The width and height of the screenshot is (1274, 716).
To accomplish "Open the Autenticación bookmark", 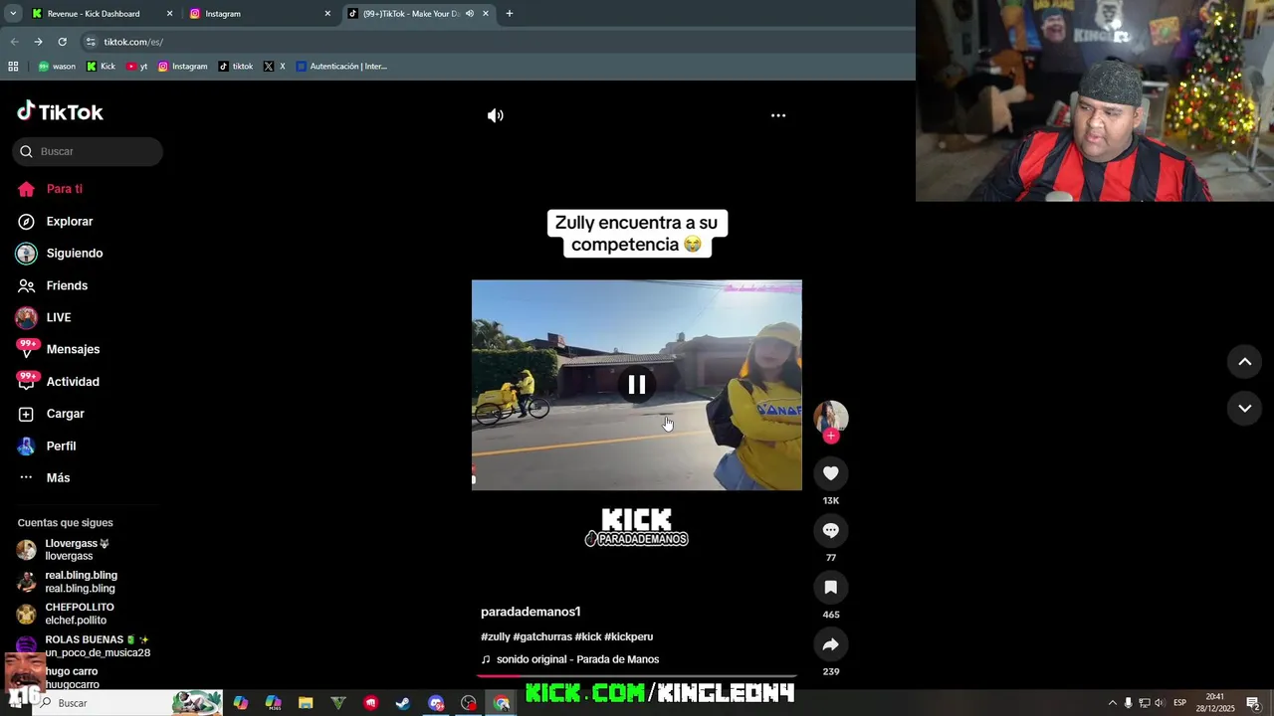I will (x=341, y=67).
